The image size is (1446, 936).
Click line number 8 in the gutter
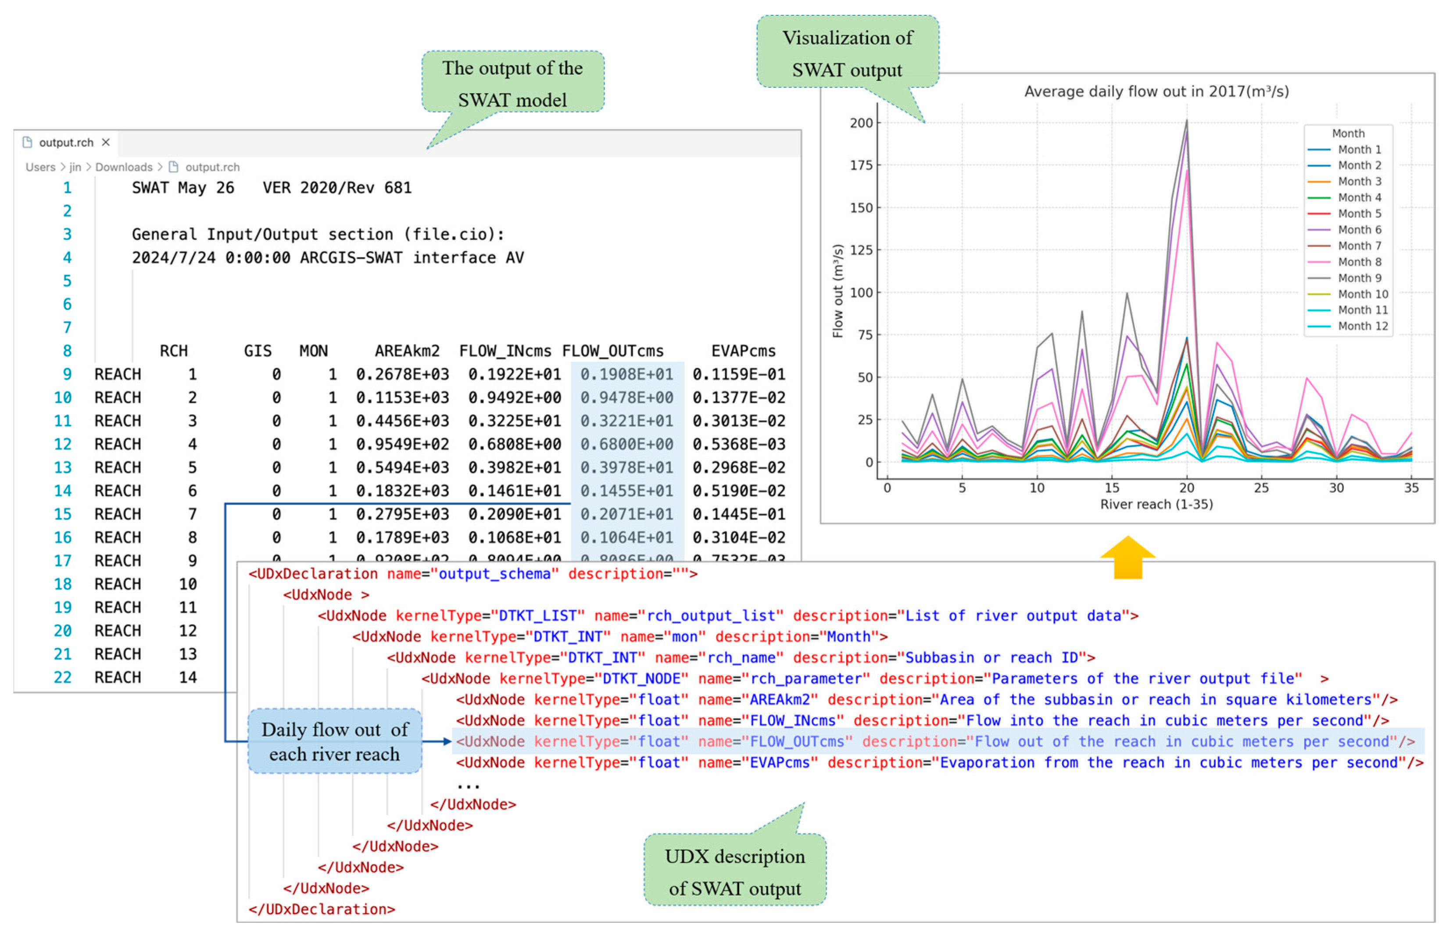(67, 351)
